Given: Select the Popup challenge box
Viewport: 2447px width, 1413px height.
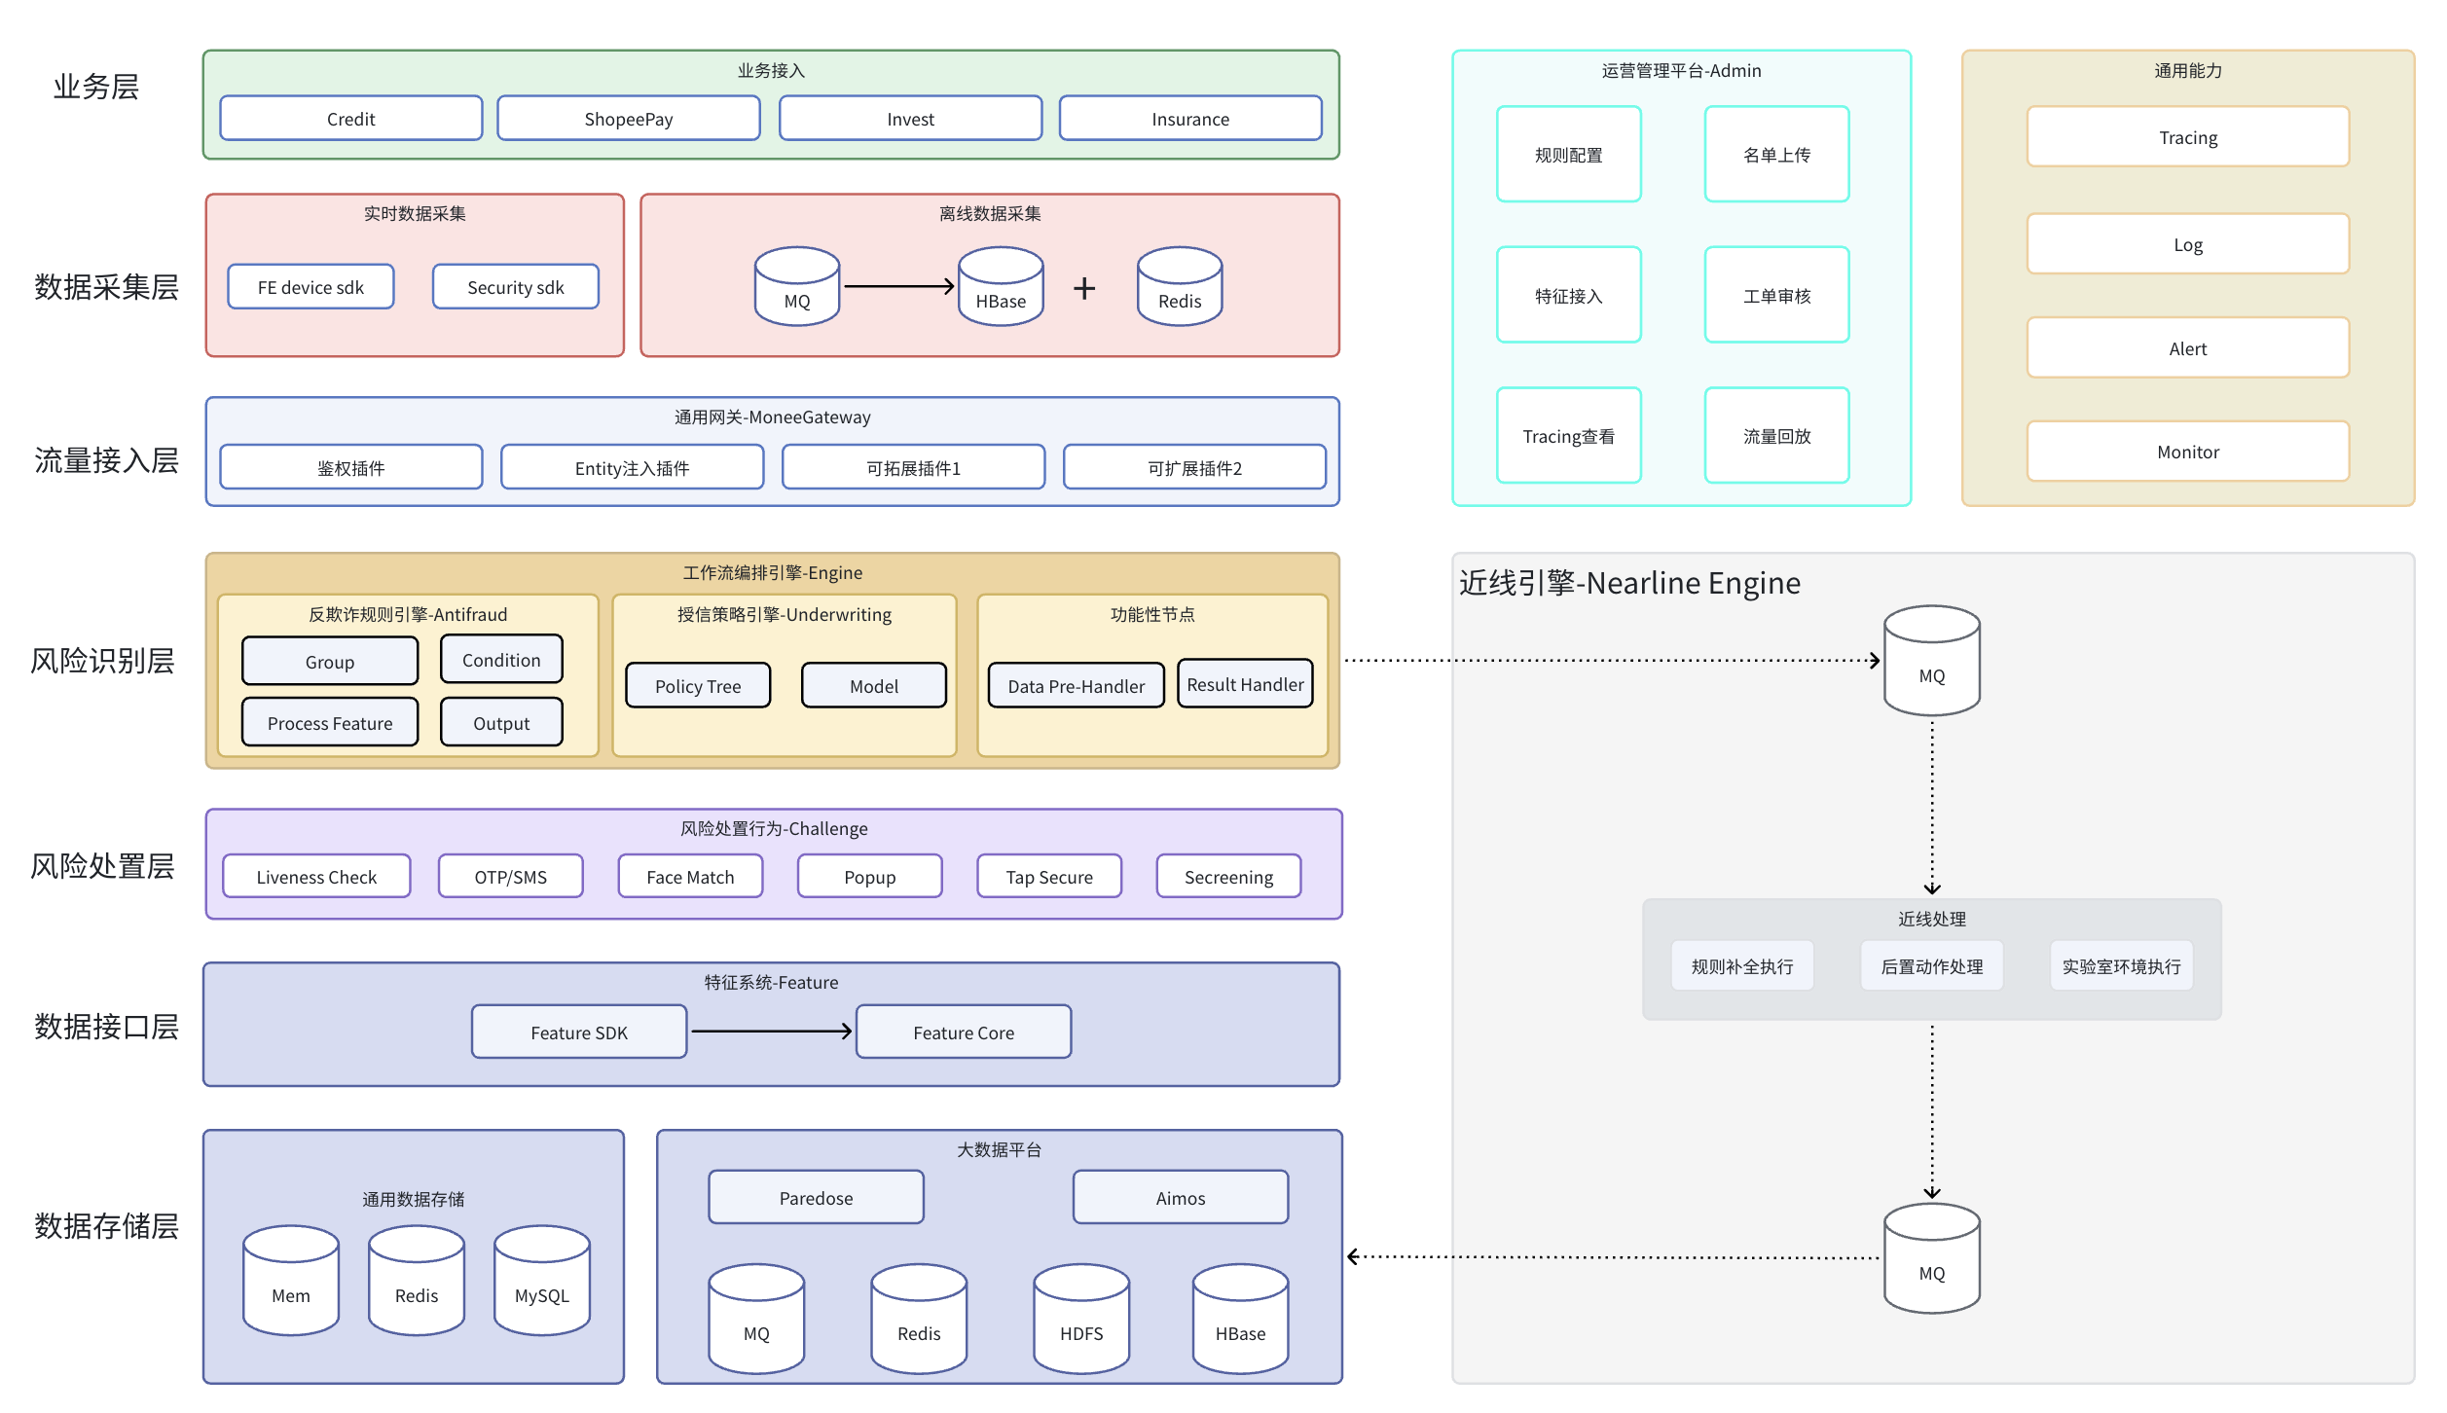Looking at the screenshot, I should pos(870,876).
